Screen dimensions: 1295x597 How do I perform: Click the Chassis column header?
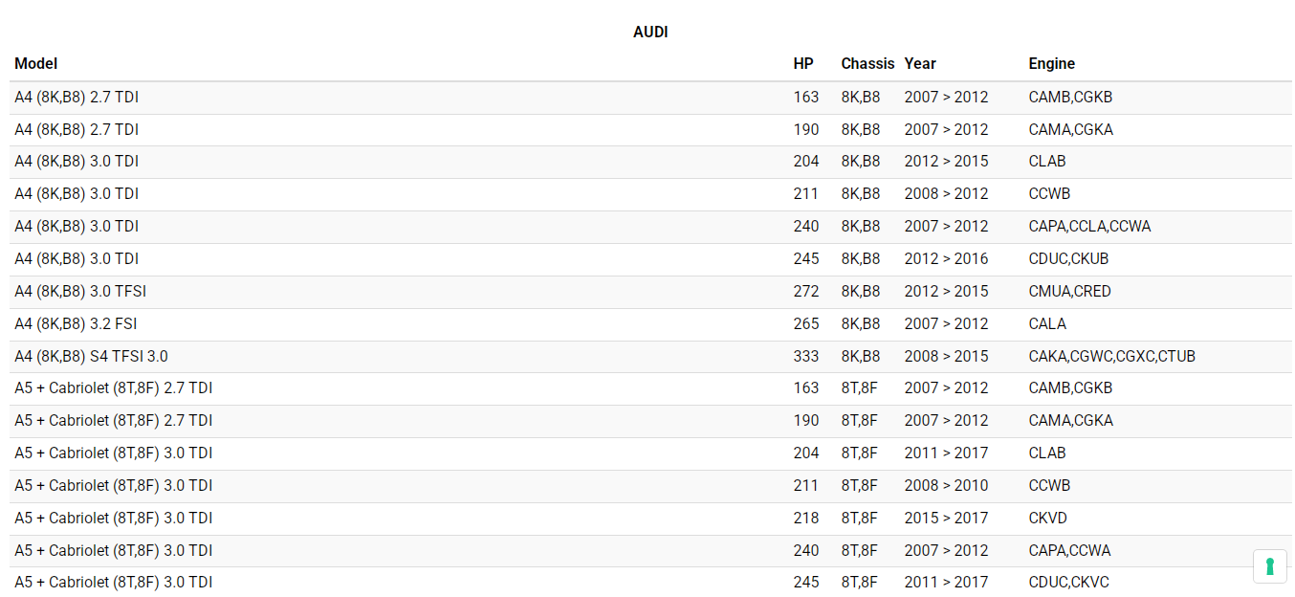(867, 64)
